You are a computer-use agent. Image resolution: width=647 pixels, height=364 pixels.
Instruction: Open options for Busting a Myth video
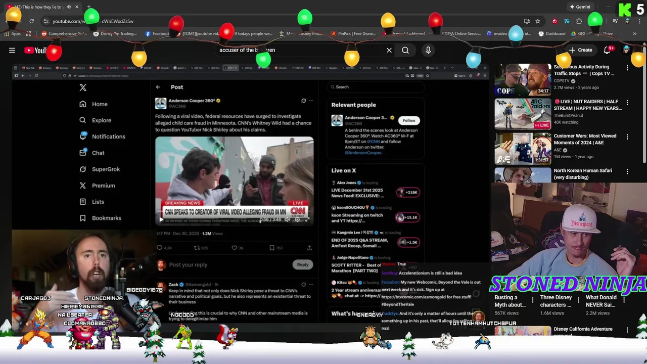pyautogui.click(x=532, y=300)
